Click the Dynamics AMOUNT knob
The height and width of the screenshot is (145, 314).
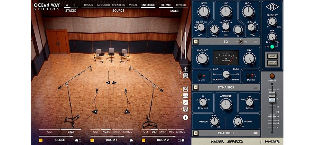(x=202, y=59)
